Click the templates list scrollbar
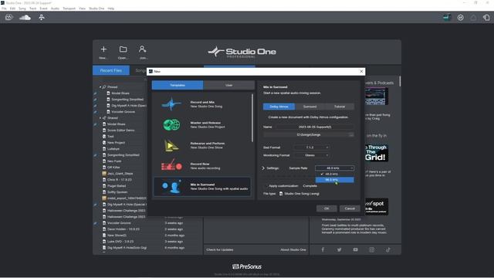 click(x=252, y=118)
